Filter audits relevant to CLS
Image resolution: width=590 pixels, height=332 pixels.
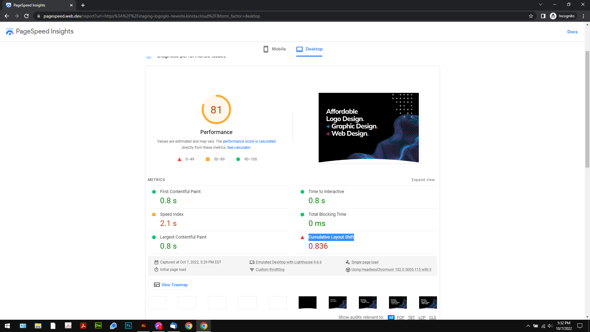click(x=432, y=317)
